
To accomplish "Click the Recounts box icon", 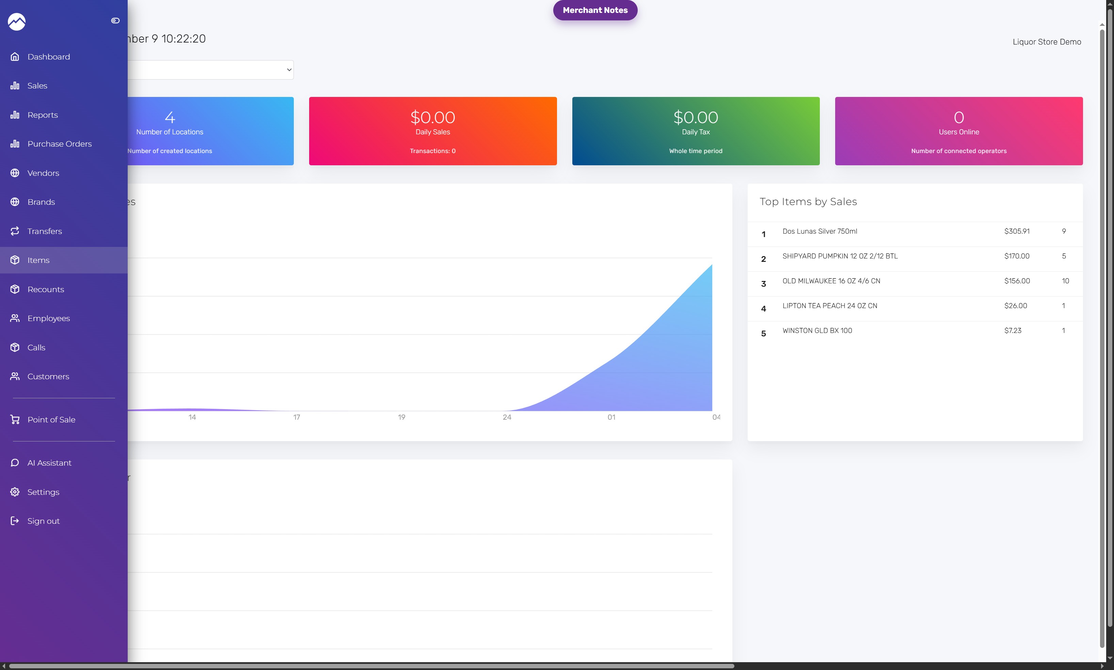I will (15, 289).
